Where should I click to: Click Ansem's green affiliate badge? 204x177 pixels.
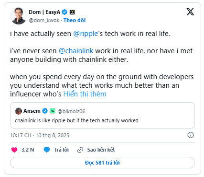pyautogui.click(x=53, y=111)
